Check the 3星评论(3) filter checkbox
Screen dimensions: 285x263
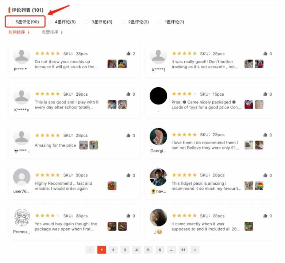click(87, 22)
